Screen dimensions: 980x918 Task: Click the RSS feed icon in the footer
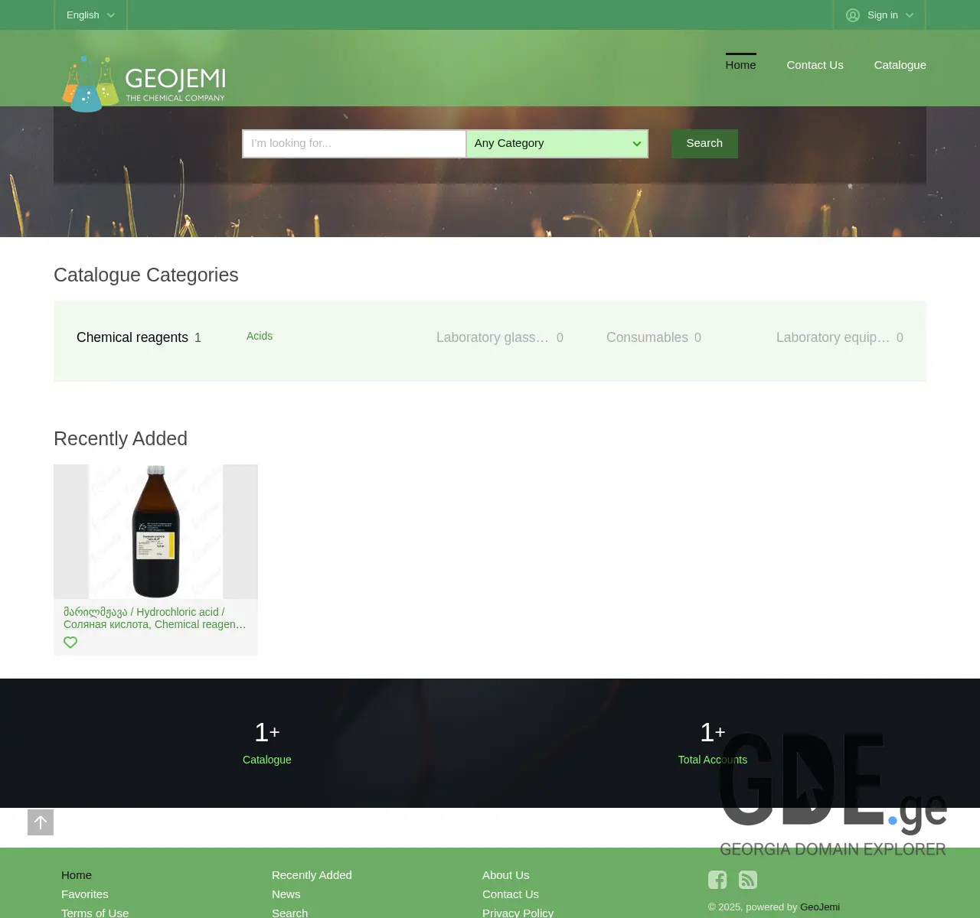[748, 880]
